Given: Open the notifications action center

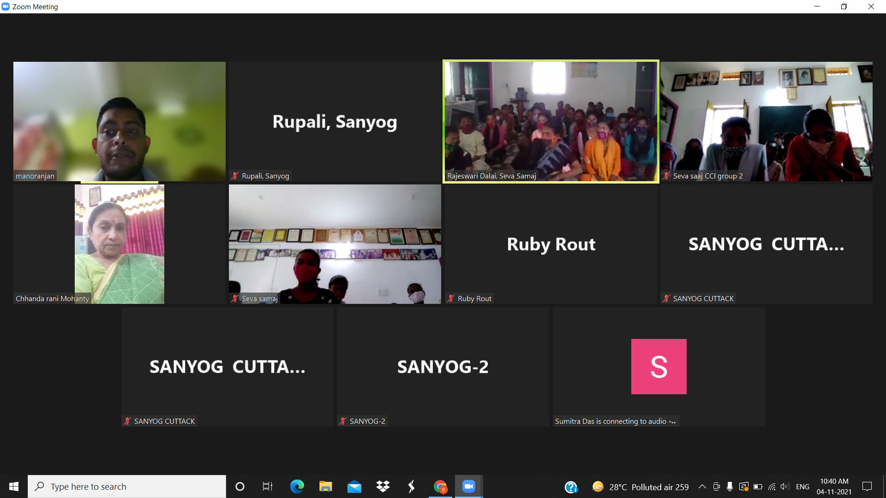Looking at the screenshot, I should tap(867, 486).
